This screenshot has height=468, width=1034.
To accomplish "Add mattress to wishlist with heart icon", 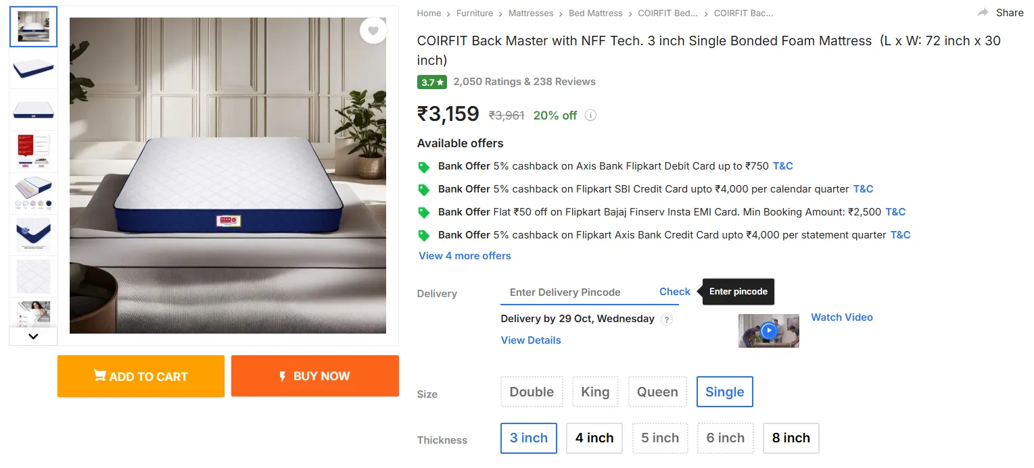I will coord(373,30).
